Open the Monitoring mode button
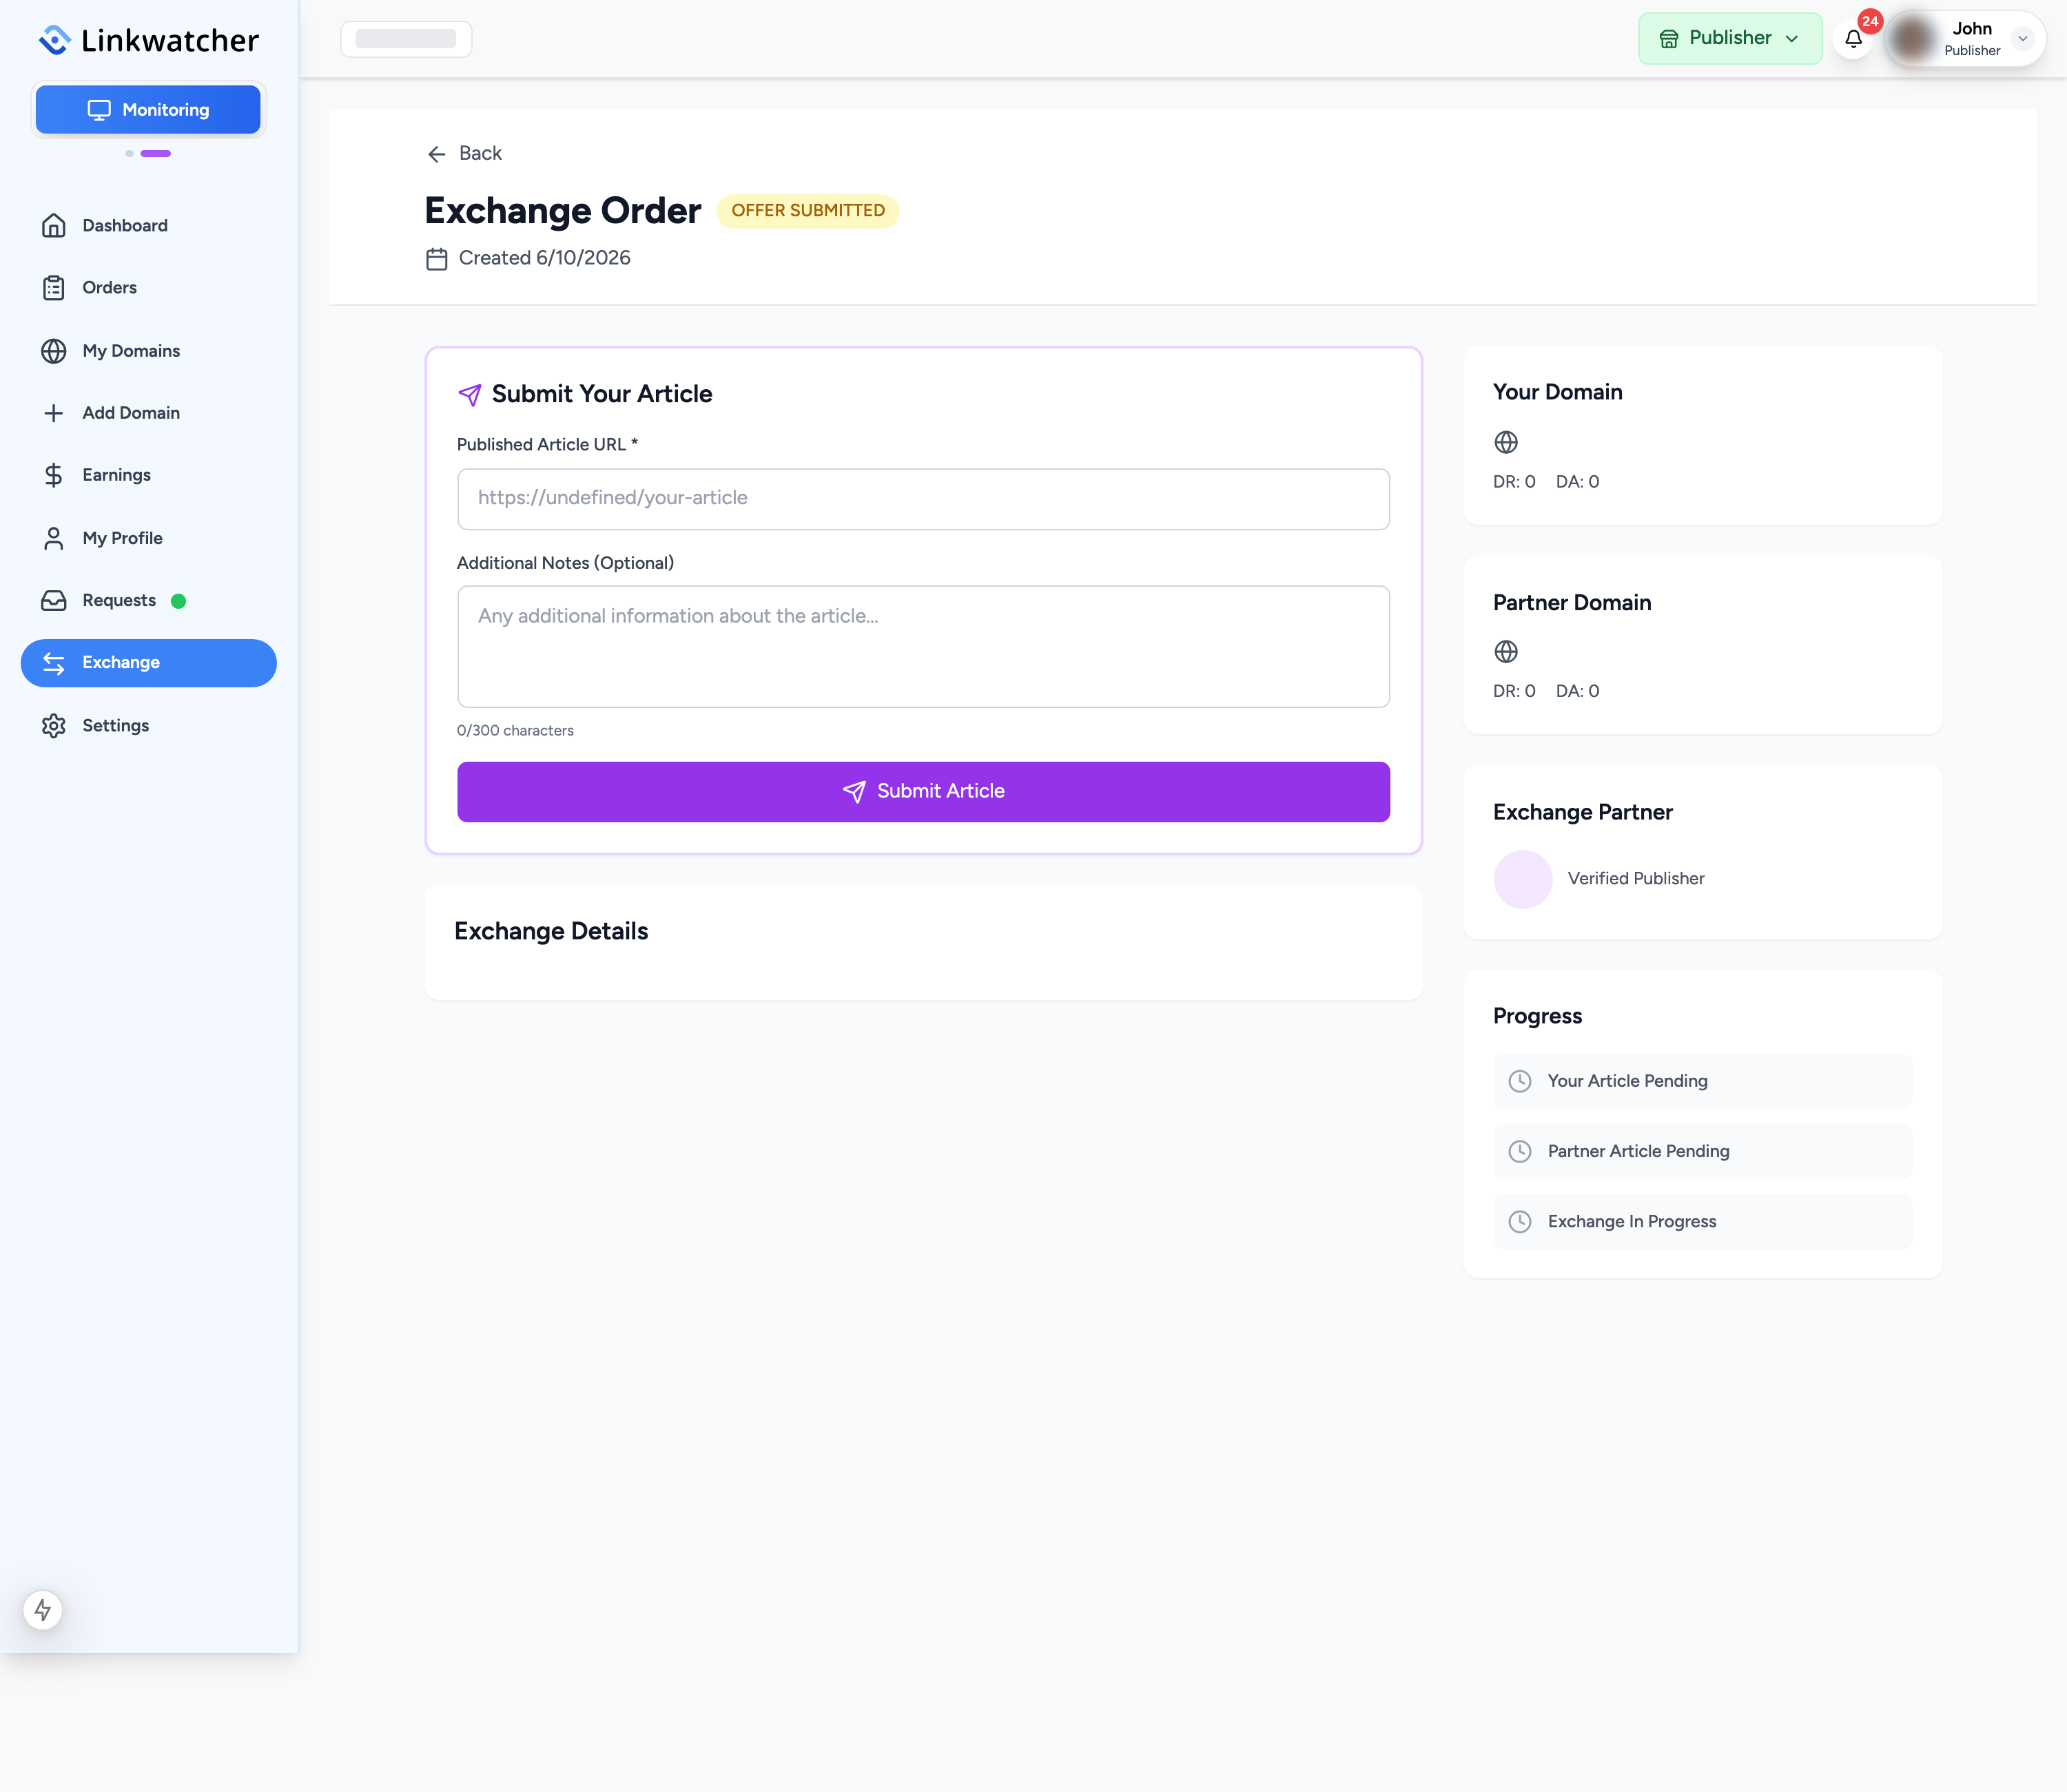The image size is (2067, 1792). [148, 110]
